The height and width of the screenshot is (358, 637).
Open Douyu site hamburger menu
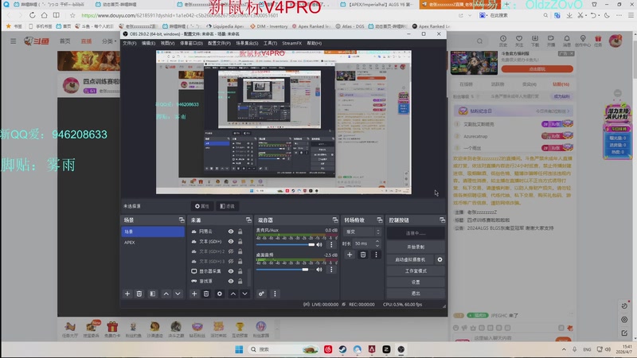[14, 41]
